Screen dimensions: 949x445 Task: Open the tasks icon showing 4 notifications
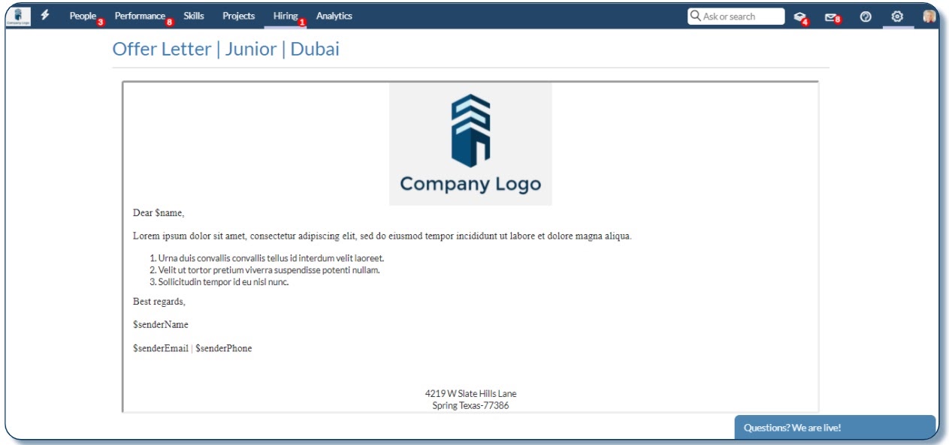[800, 16]
